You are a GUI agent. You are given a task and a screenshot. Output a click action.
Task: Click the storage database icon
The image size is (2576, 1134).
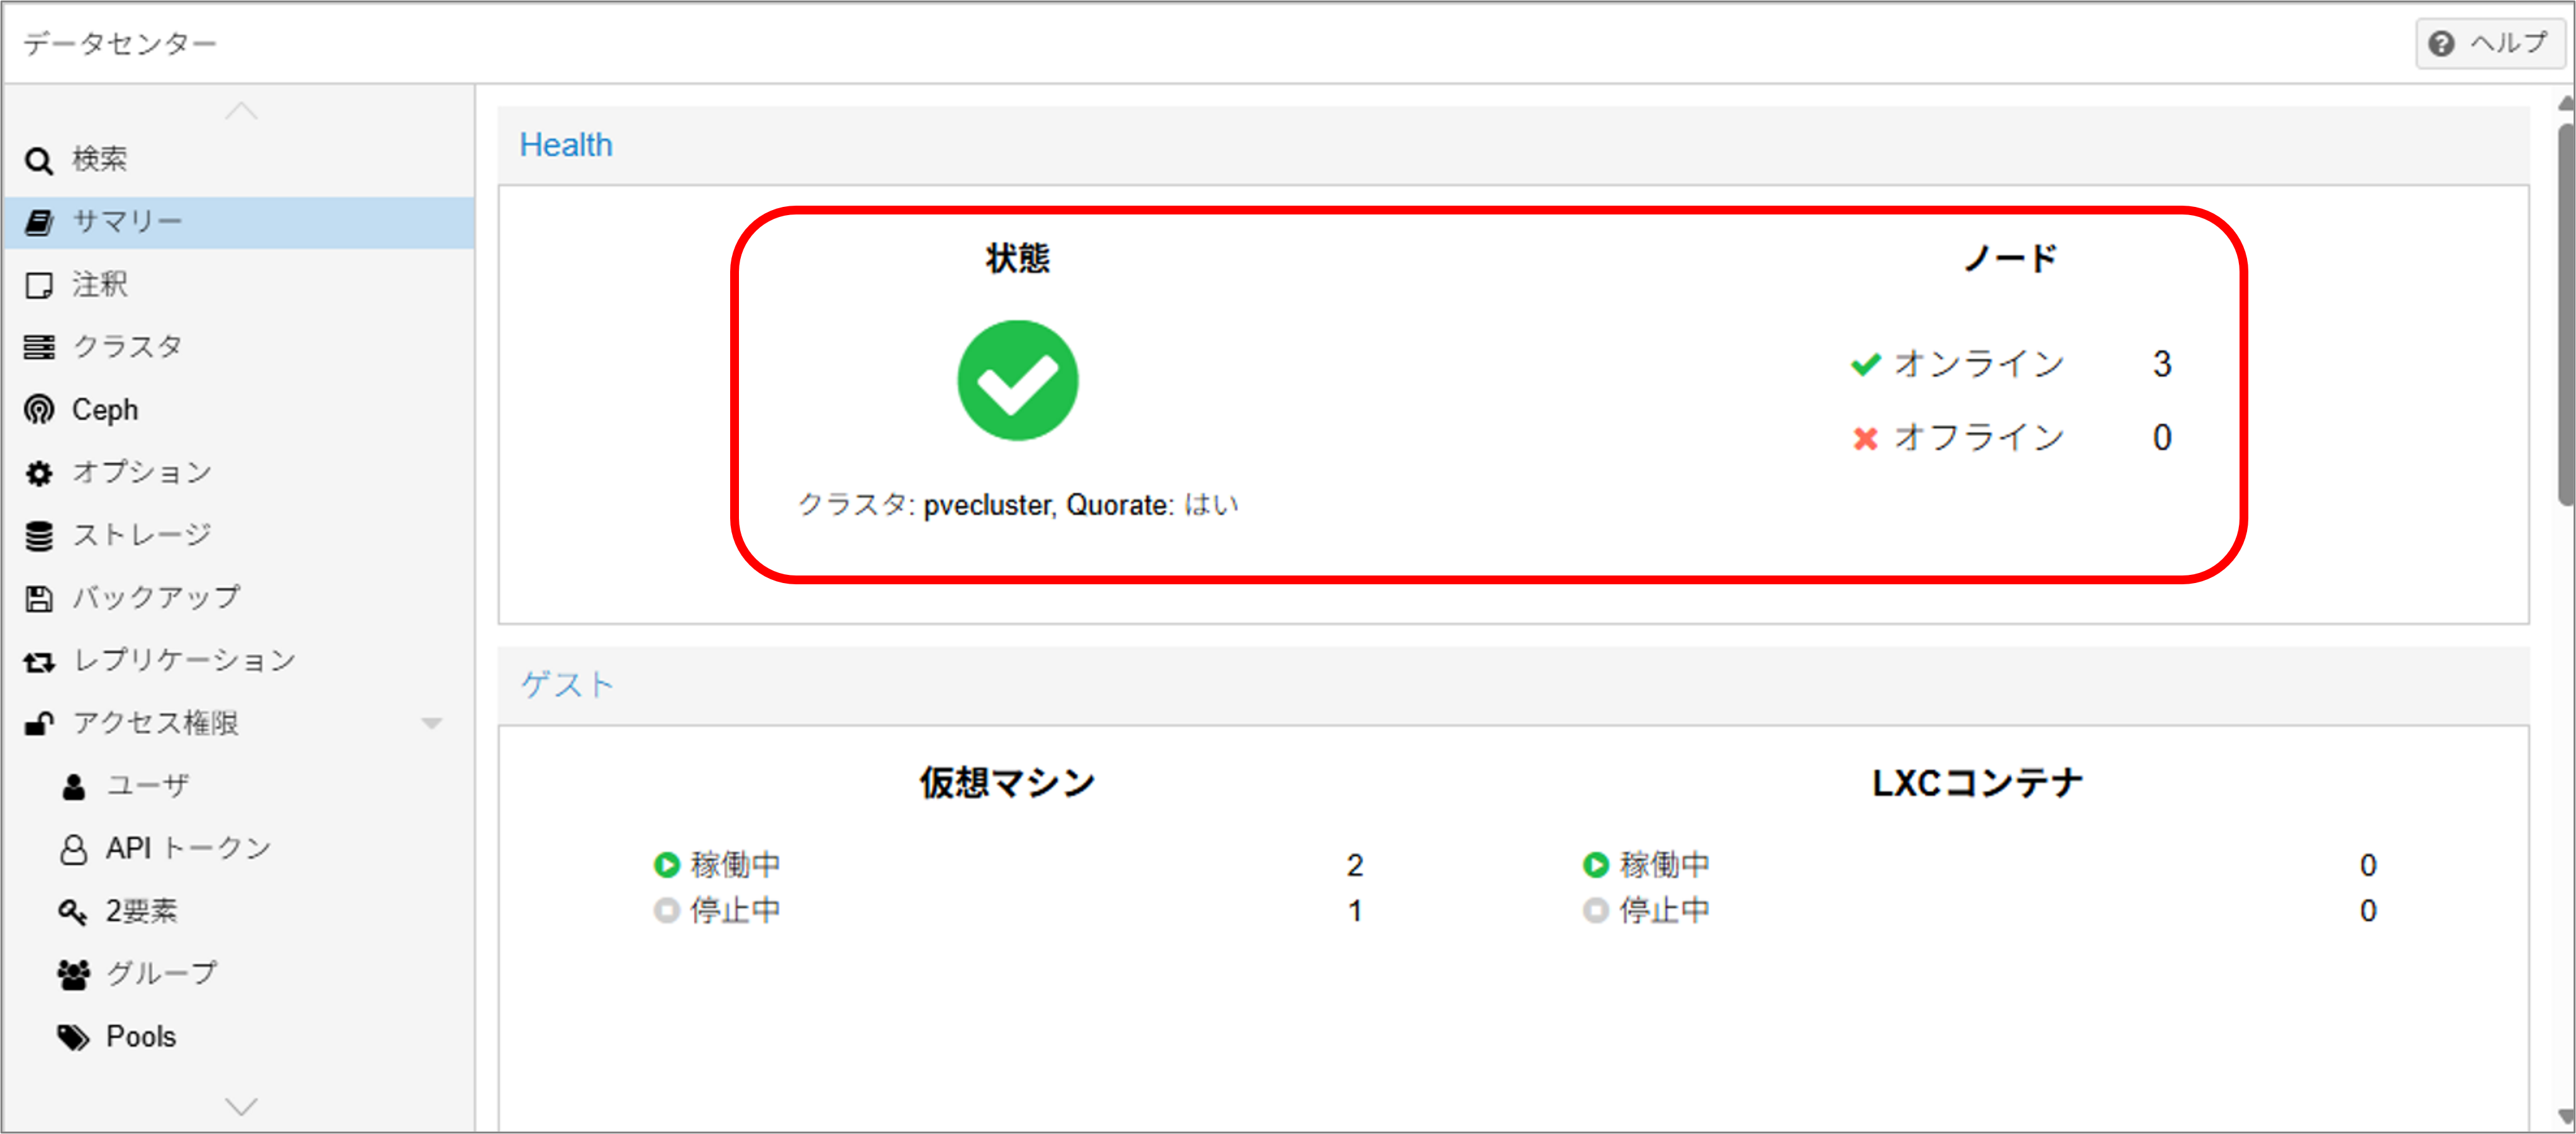38,536
